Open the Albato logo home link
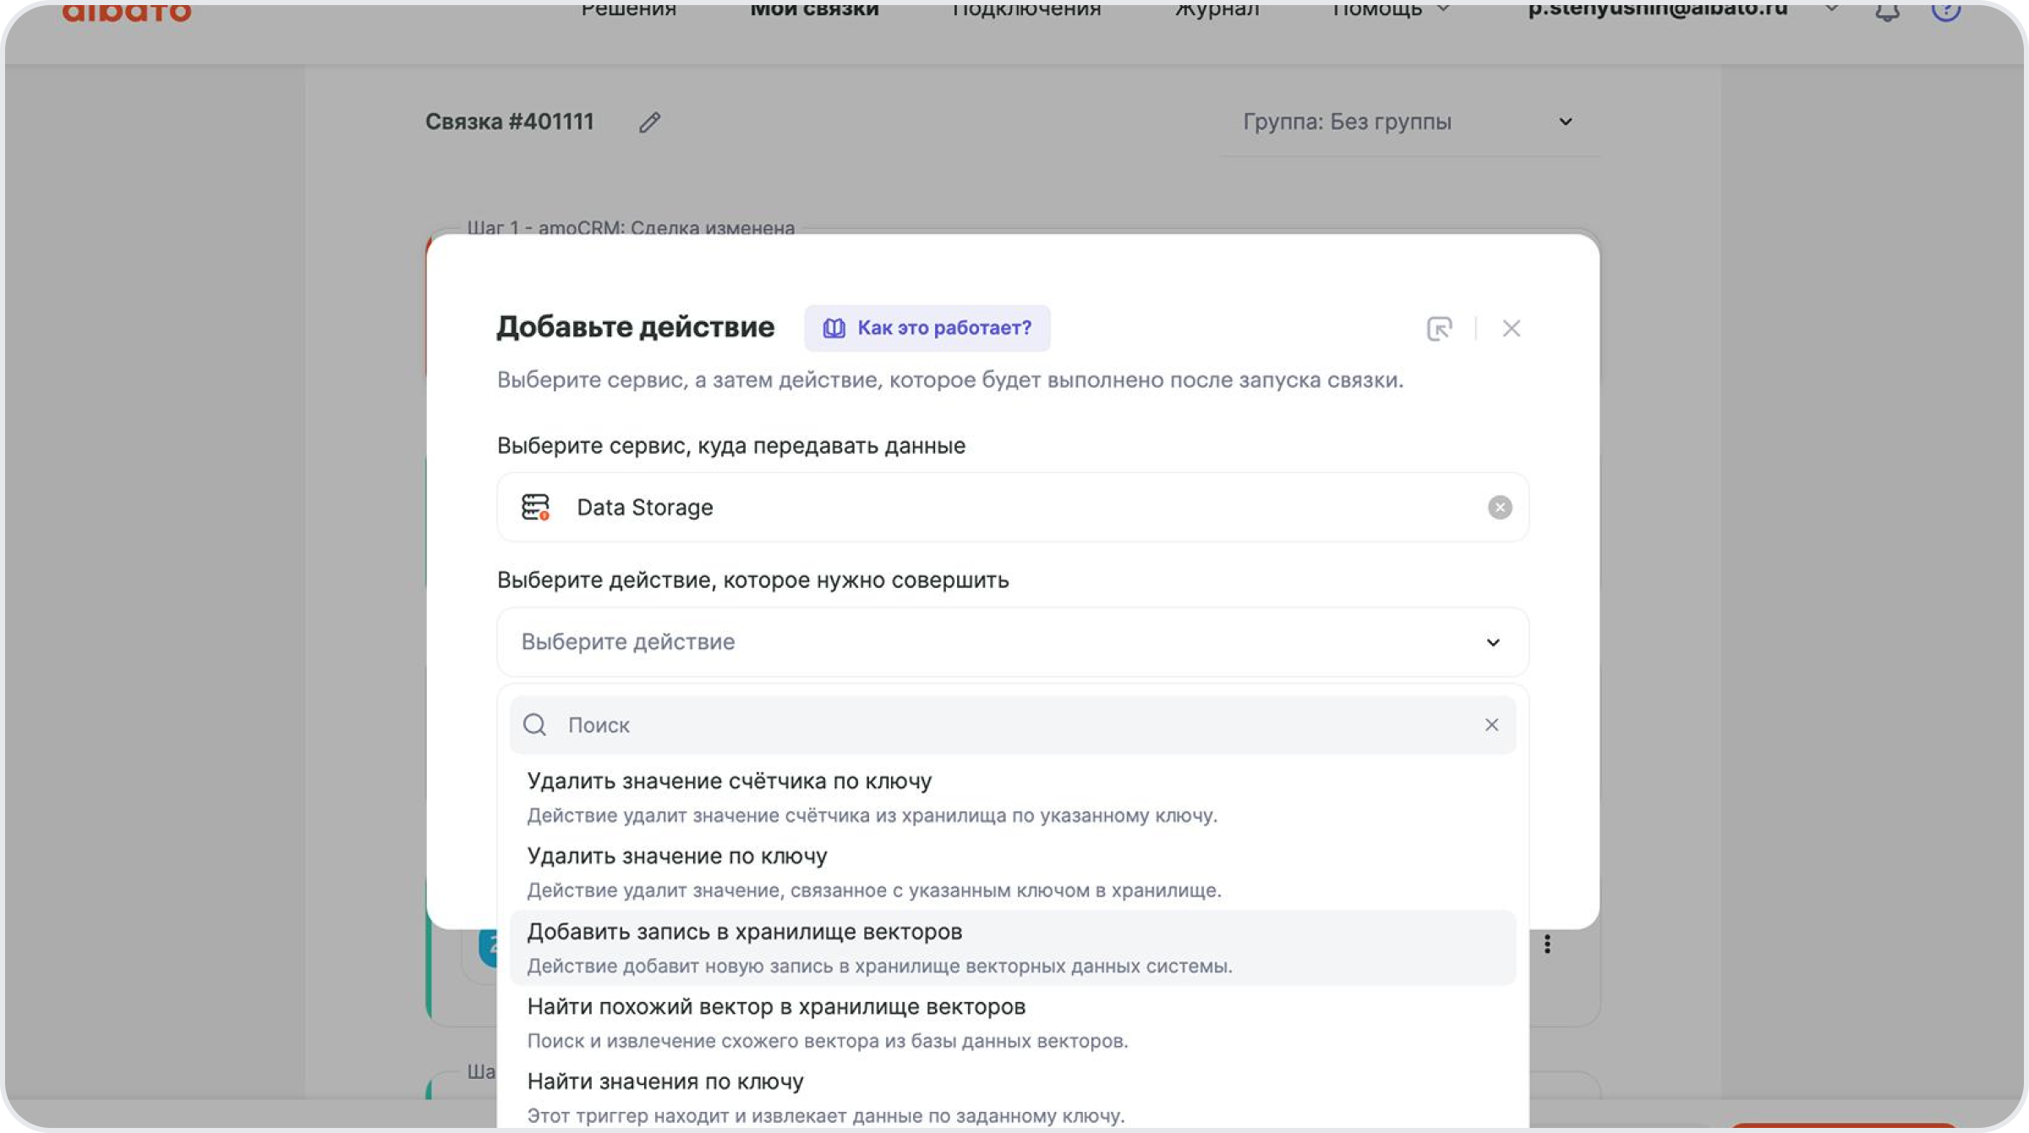The height and width of the screenshot is (1133, 2029). coord(127,13)
